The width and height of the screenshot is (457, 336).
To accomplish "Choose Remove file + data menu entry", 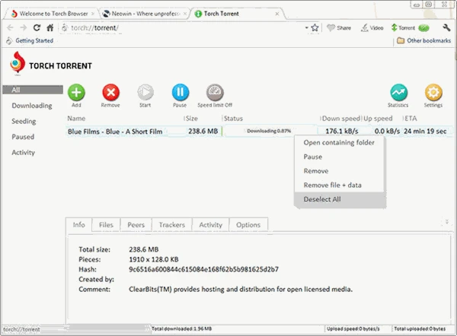I will 340,185.
